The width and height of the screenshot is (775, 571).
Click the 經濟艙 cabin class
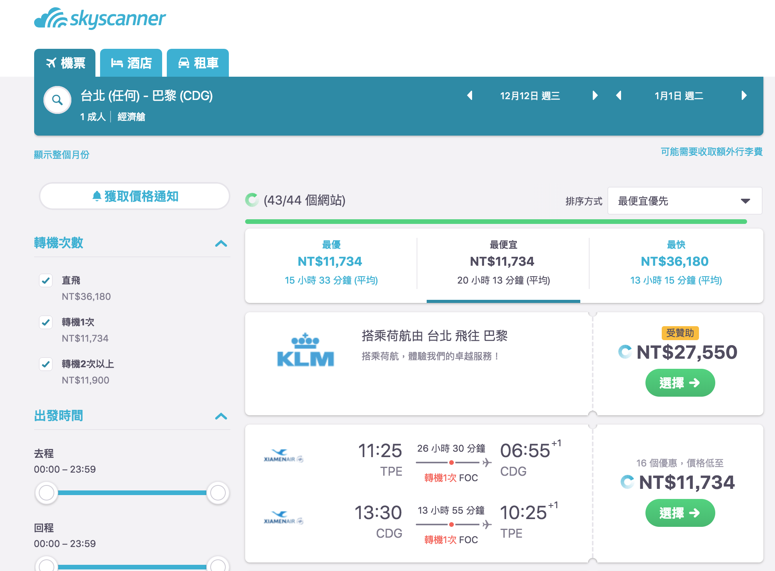pyautogui.click(x=131, y=117)
